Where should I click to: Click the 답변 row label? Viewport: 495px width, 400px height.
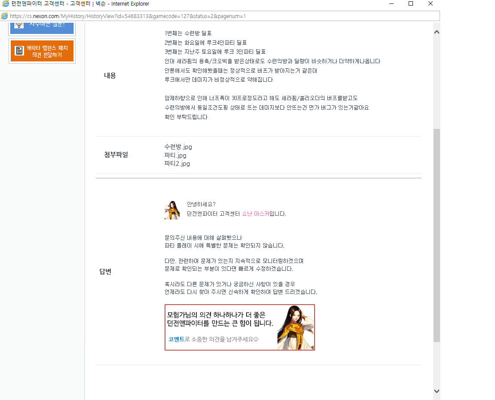[x=105, y=272]
